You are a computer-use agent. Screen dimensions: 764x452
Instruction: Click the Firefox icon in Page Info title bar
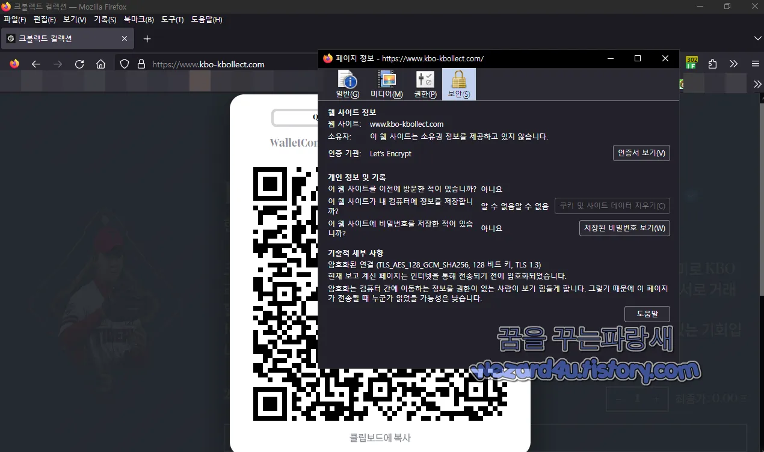coord(328,58)
